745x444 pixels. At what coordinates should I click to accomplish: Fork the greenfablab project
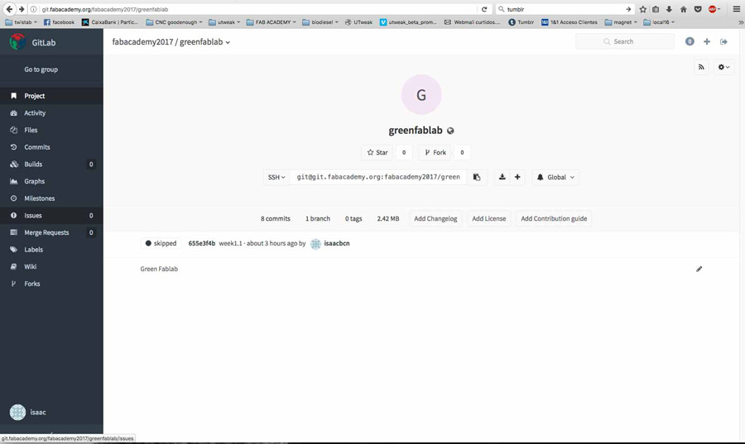click(435, 152)
